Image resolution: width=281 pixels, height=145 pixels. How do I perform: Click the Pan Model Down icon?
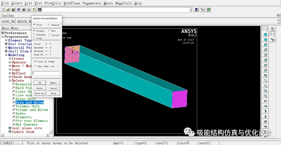point(266,116)
